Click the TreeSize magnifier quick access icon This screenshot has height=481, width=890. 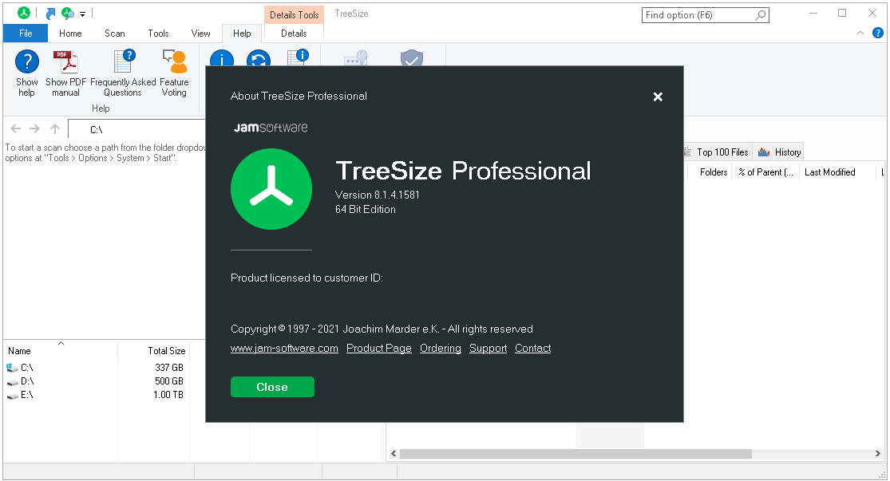pos(68,13)
